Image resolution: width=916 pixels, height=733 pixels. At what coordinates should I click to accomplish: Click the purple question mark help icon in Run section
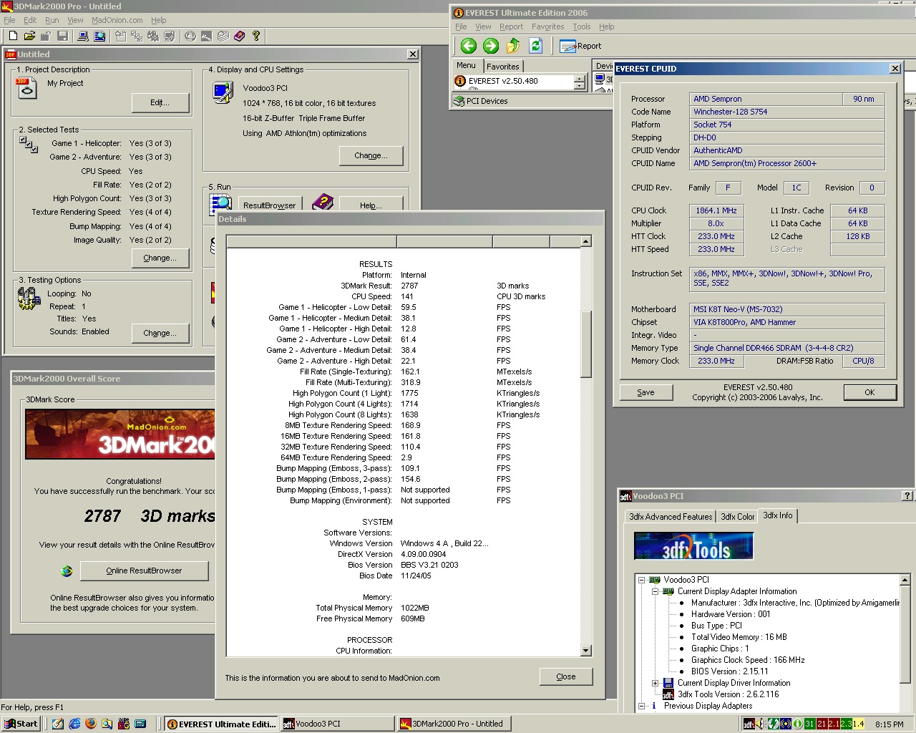[323, 203]
